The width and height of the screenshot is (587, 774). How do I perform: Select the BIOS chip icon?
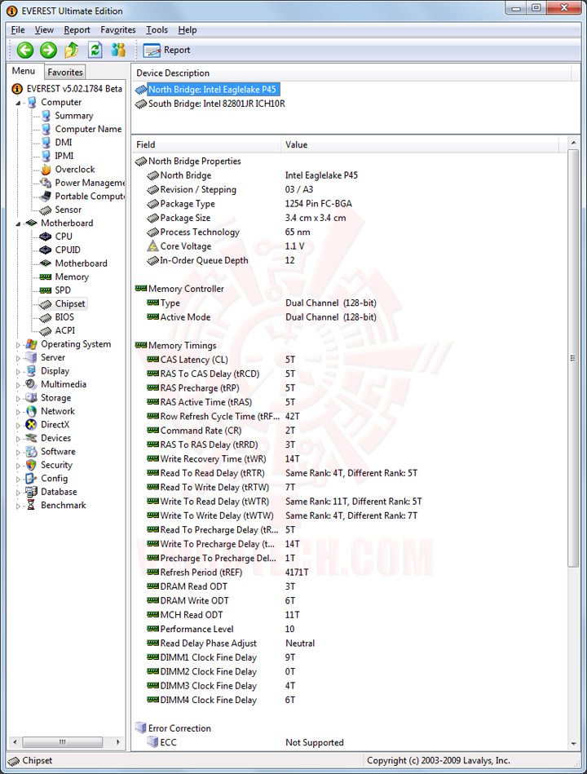46,317
